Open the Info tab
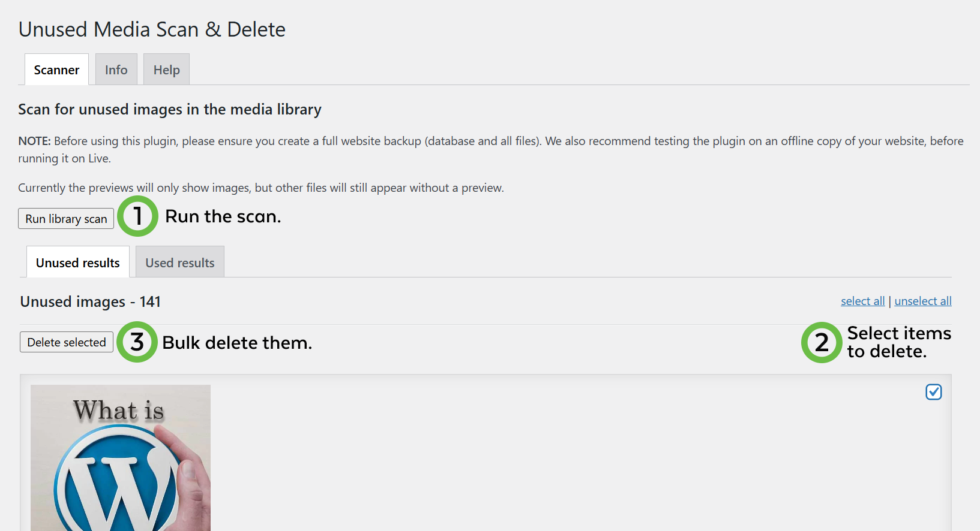 pyautogui.click(x=116, y=70)
